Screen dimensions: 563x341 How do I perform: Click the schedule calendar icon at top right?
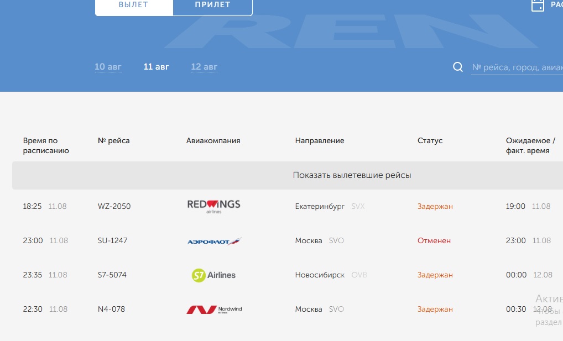coord(538,6)
